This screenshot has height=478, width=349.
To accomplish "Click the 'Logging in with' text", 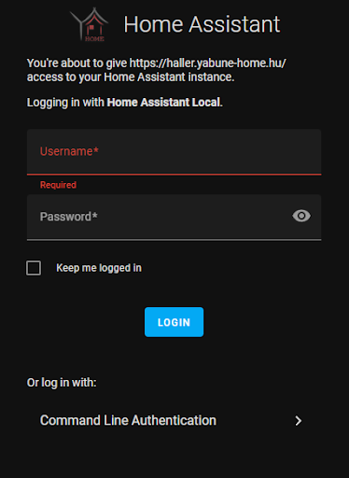I will 65,103.
